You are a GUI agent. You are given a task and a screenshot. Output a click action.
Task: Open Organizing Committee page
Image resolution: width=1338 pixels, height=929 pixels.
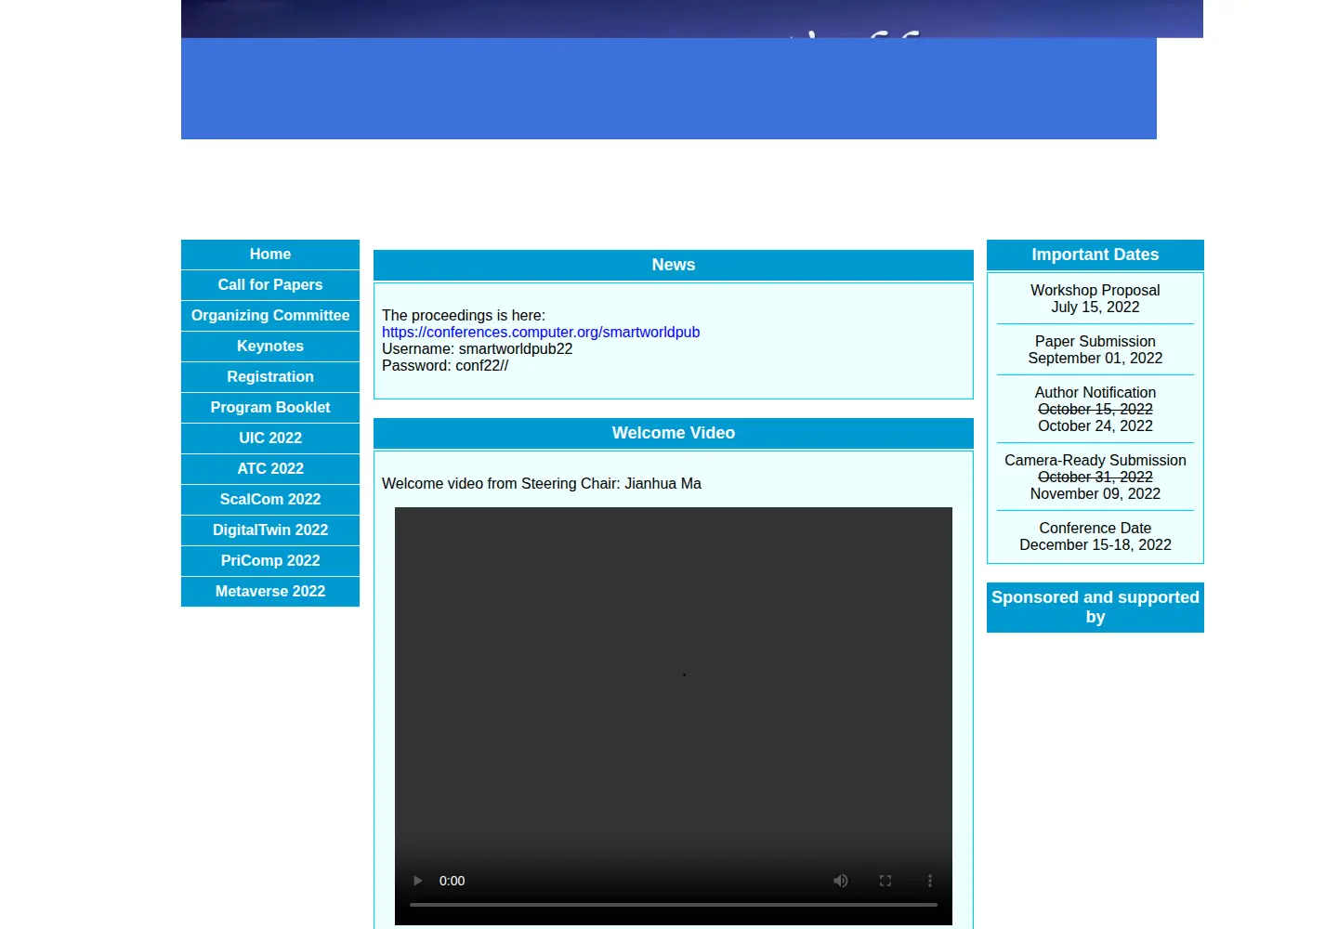[x=270, y=316]
